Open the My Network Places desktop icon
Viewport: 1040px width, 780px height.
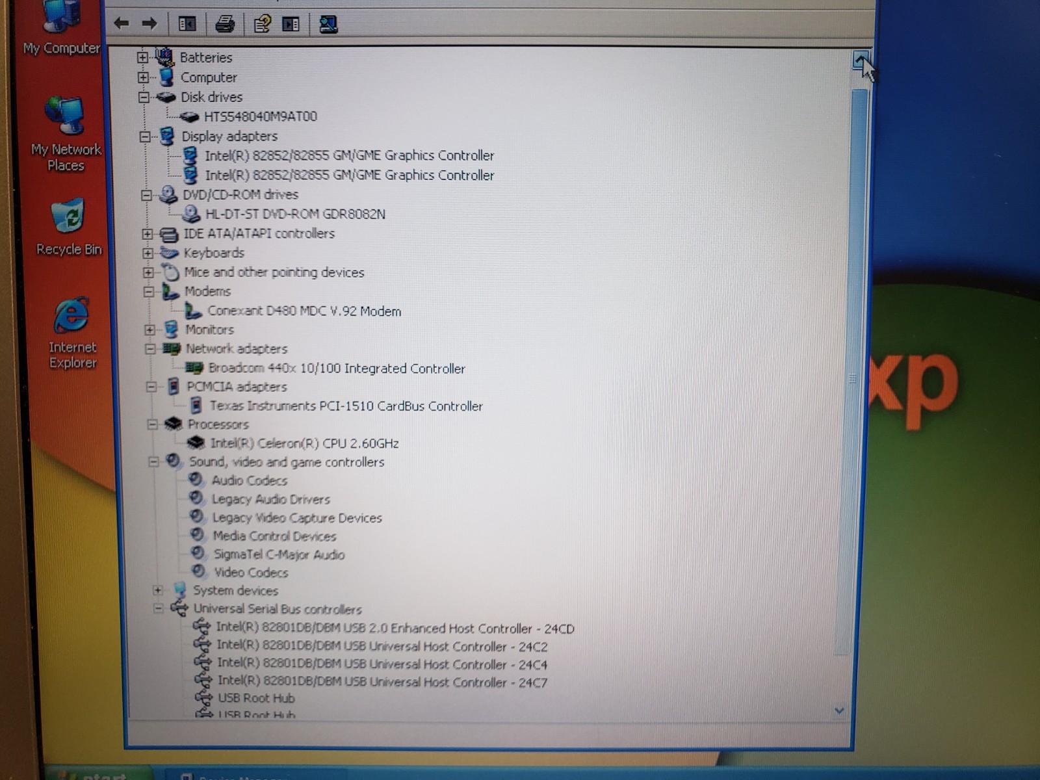tap(66, 133)
